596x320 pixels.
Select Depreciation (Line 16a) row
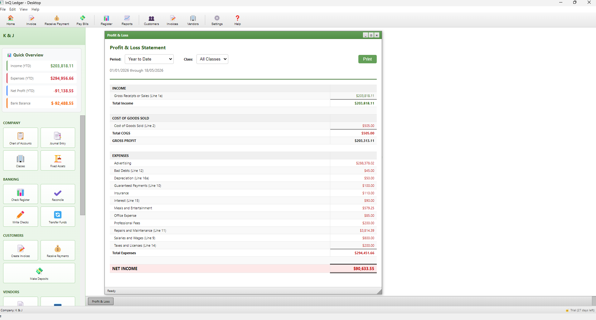point(243,178)
